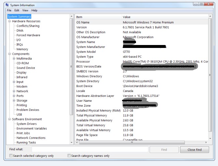Screen dimensions: 218x166
Task: Select IRQs category
Action: click(x=20, y=44)
